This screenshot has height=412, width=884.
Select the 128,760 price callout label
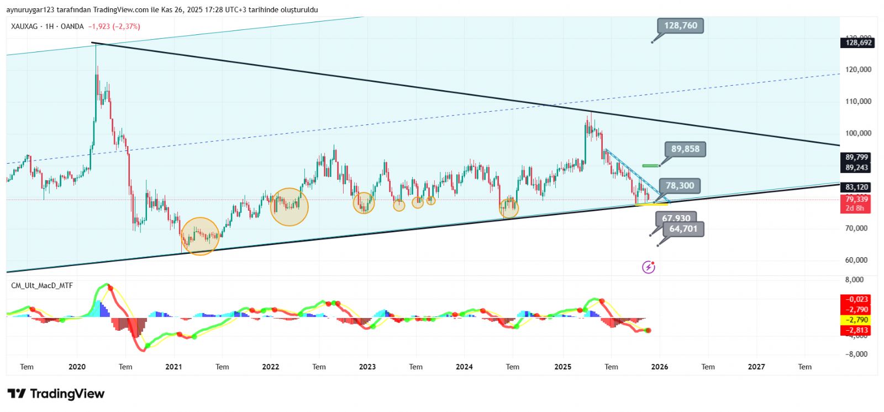point(680,25)
